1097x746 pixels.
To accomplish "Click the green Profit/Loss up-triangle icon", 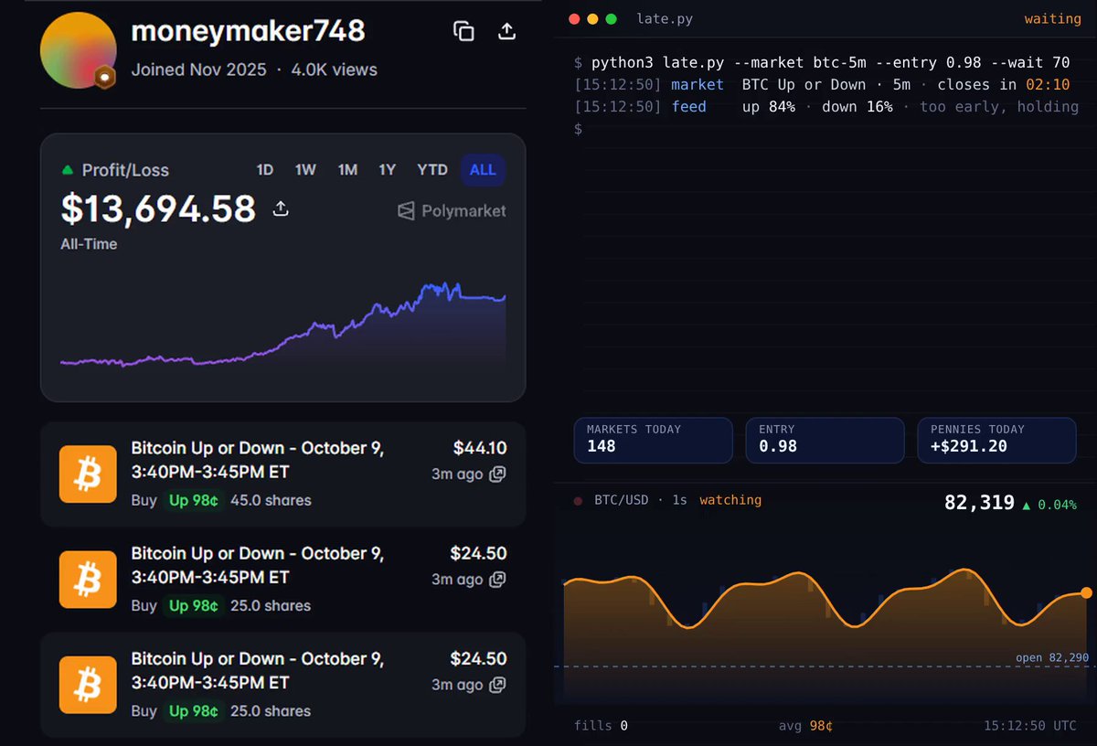I will tap(68, 170).
